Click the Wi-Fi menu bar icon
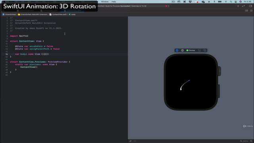This screenshot has height=143, width=254. [x=226, y=2]
